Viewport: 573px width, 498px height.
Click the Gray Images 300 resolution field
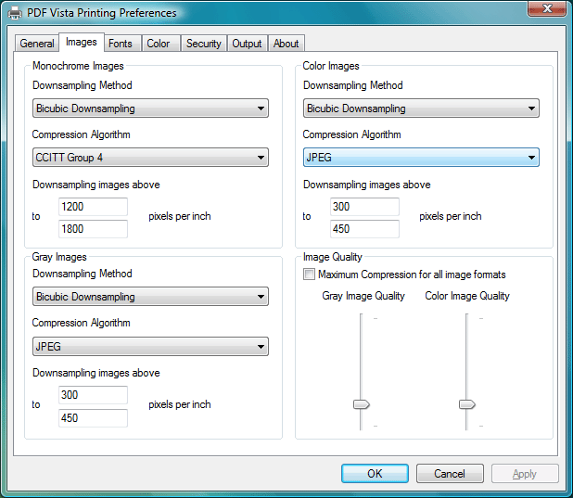point(94,395)
